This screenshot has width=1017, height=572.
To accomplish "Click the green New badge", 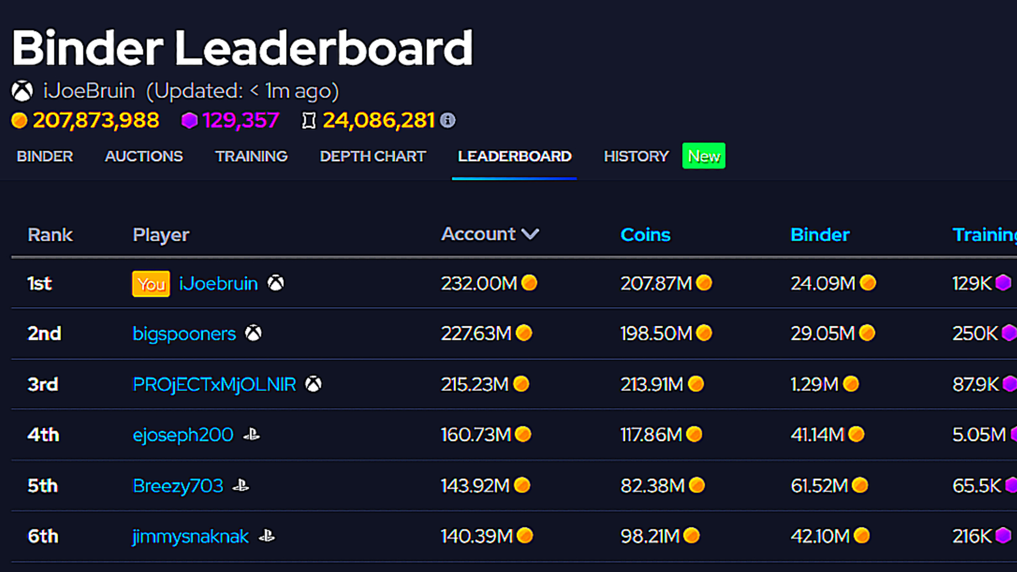I will [703, 156].
